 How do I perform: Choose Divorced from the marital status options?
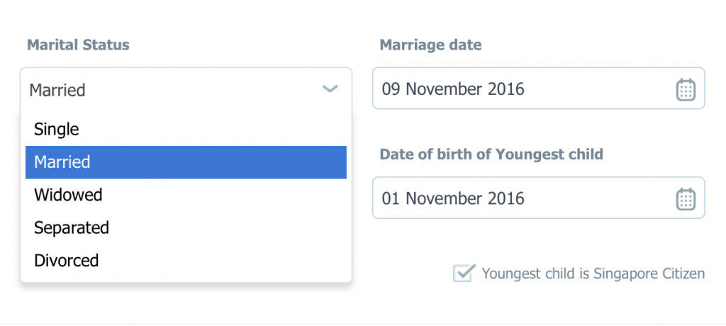pyautogui.click(x=66, y=260)
